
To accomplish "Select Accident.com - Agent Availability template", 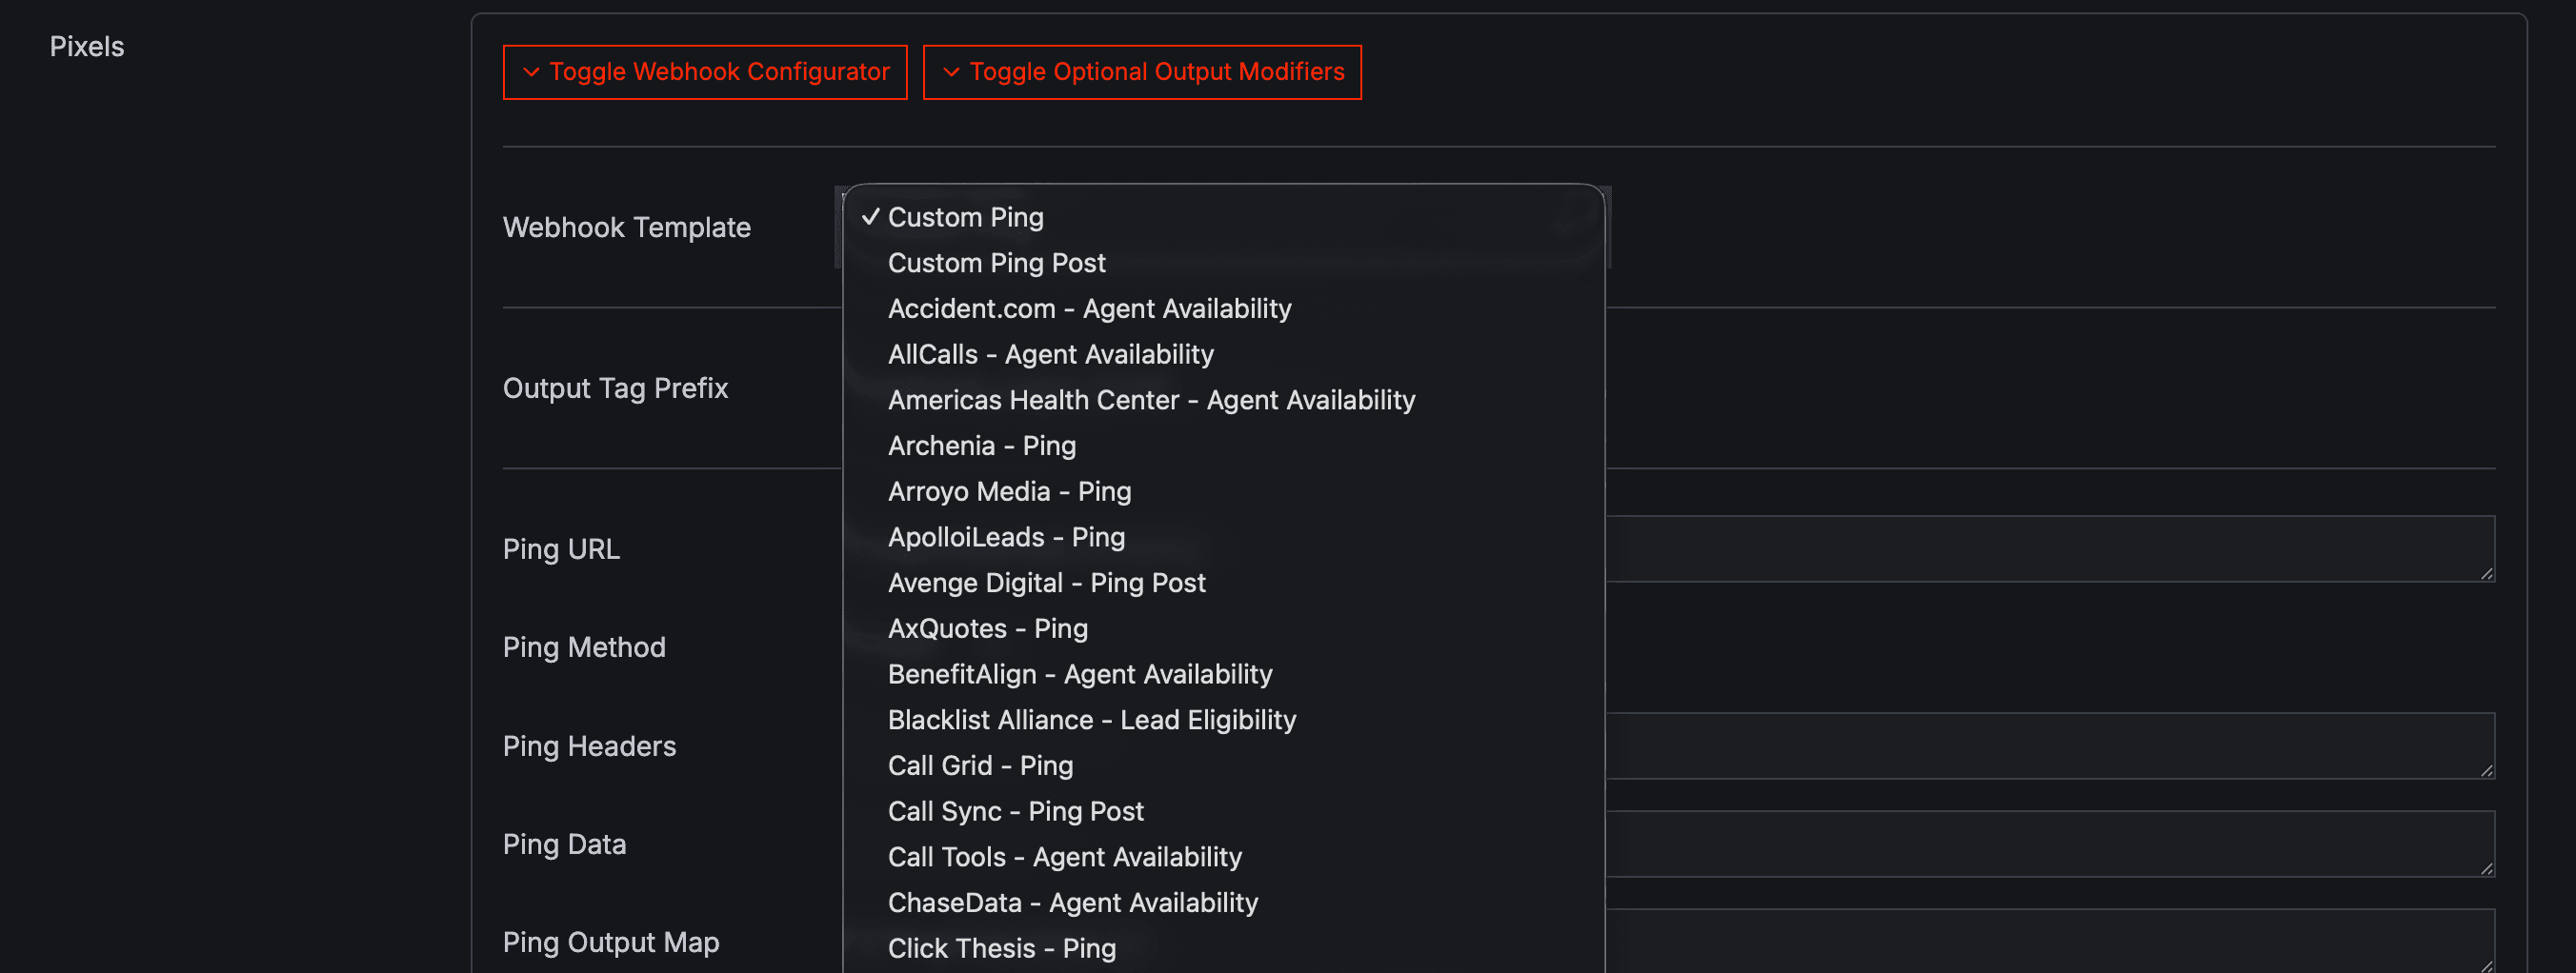I will [1089, 308].
